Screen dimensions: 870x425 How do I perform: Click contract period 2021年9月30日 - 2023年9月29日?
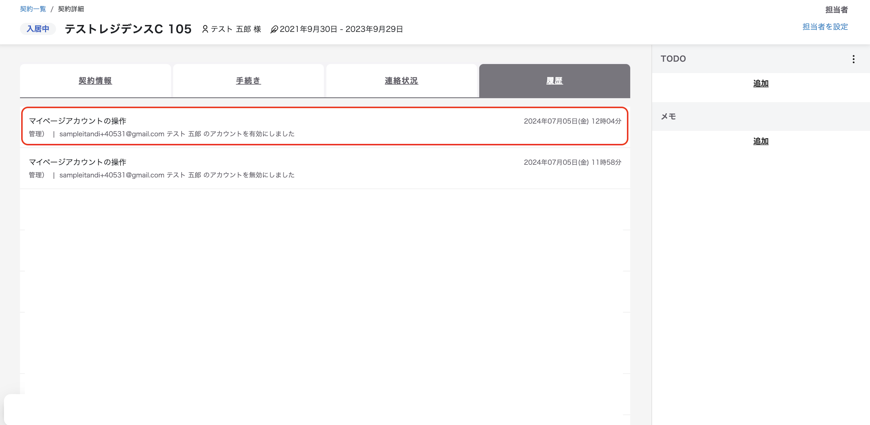(341, 29)
